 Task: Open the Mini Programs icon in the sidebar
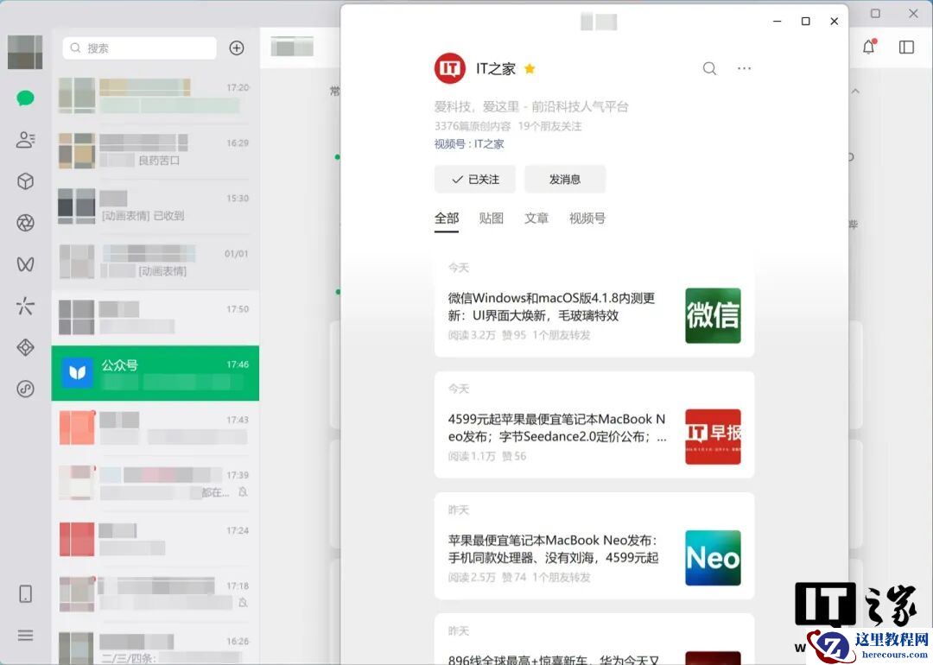pyautogui.click(x=25, y=389)
